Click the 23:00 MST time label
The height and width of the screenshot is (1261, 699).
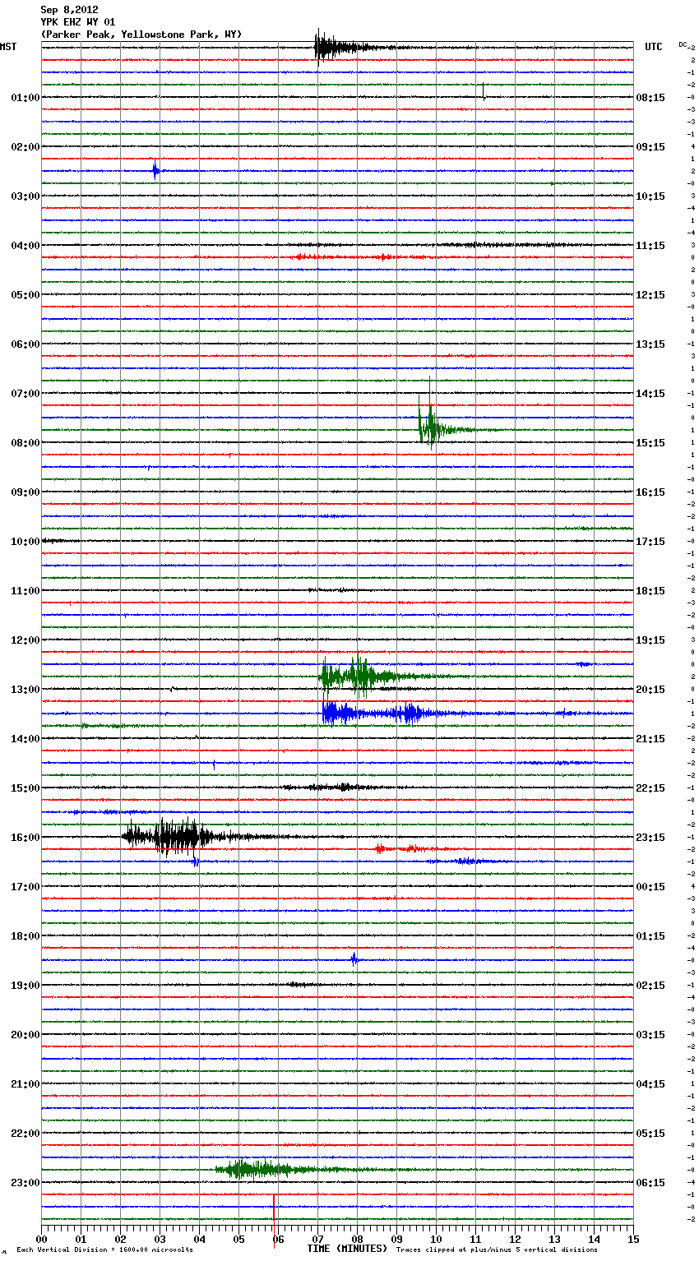tap(25, 1183)
